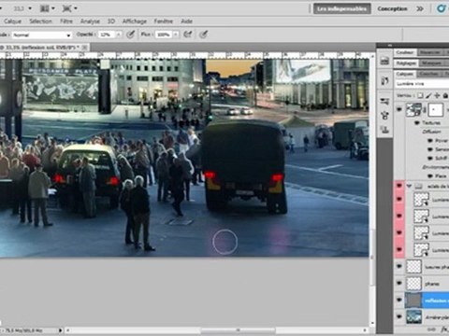Select the Arrière-plan layer thumbnail

(413, 317)
